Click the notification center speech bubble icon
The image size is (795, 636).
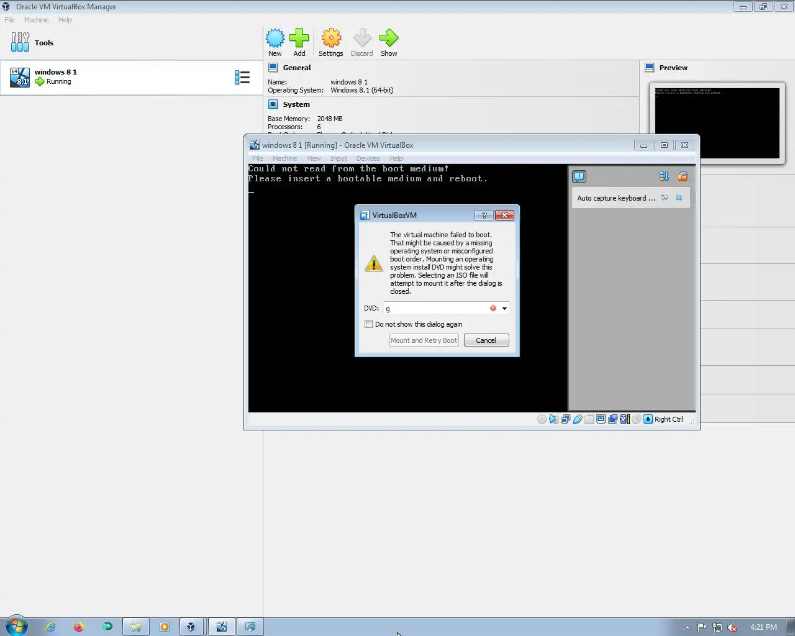click(x=579, y=176)
